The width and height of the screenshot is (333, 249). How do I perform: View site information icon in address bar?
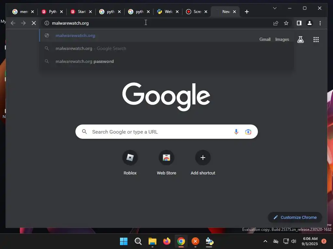tap(47, 23)
